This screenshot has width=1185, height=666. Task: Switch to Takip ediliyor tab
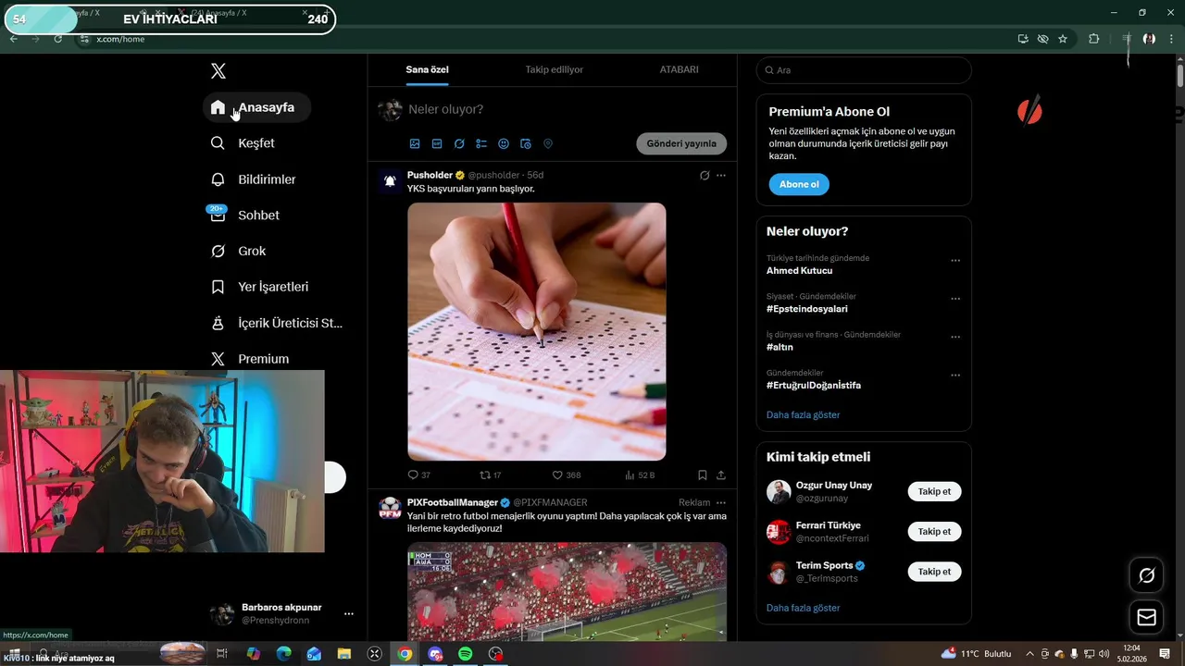tap(554, 69)
